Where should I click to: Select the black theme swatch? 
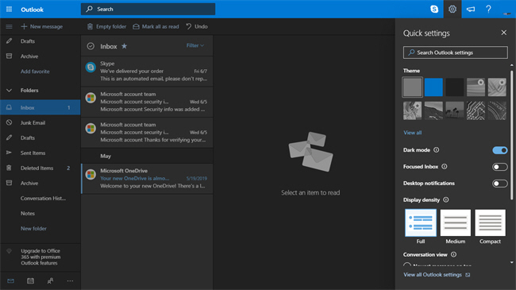pyautogui.click(x=455, y=87)
